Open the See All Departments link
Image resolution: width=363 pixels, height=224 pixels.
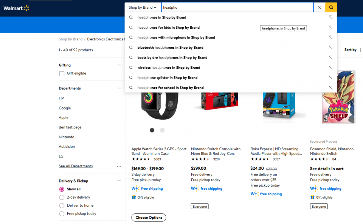click(76, 166)
